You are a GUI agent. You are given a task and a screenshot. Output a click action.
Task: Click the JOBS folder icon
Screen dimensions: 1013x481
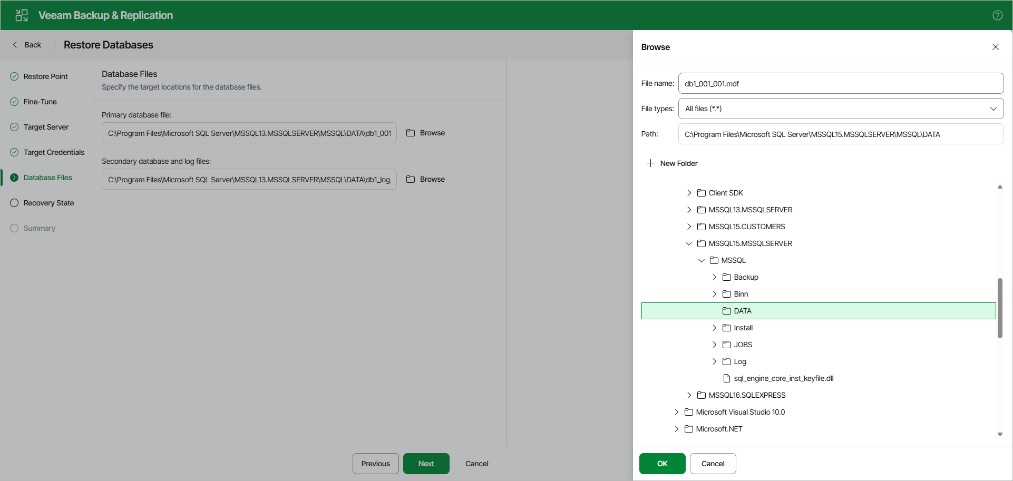[x=727, y=345]
